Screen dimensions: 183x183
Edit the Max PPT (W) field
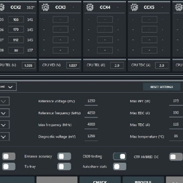coord(176,101)
